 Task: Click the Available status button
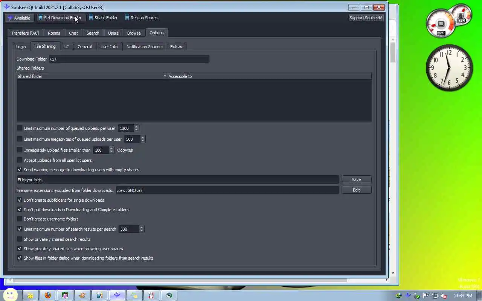(x=19, y=18)
